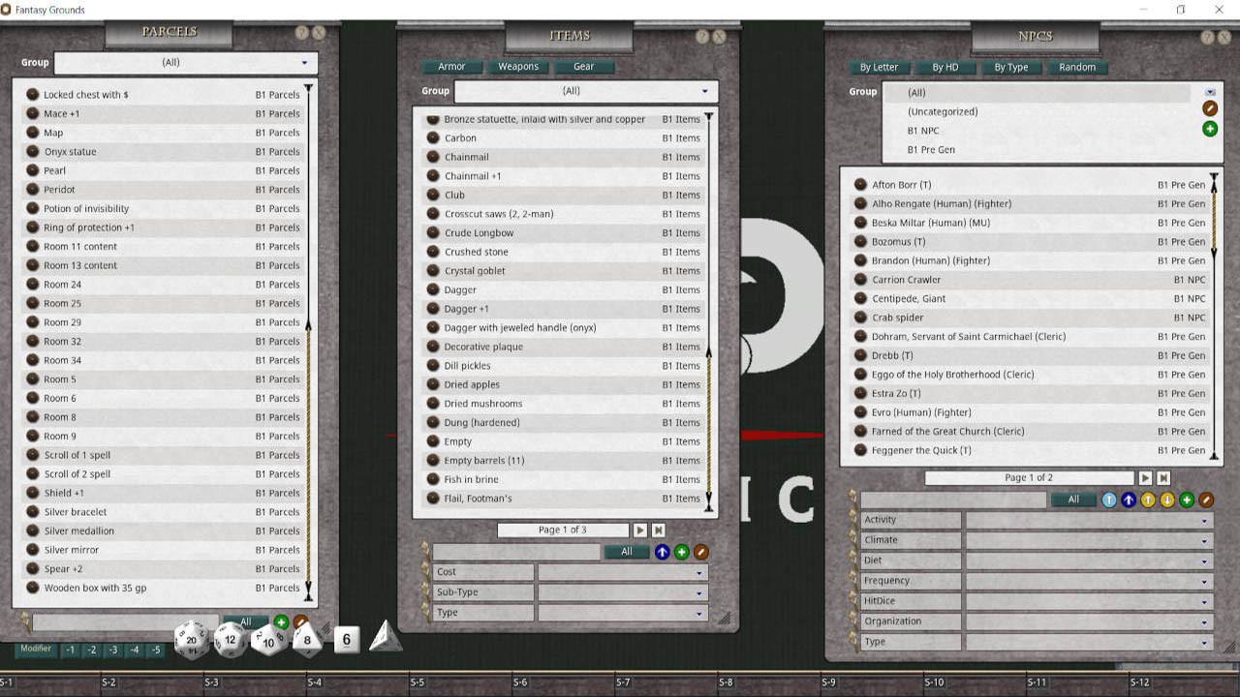Switch to the By HD tab in NPCs
1240x697 pixels.
(945, 68)
